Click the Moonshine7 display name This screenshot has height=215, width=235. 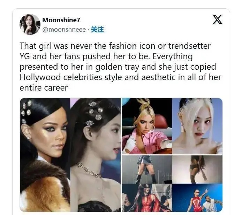(x=61, y=20)
